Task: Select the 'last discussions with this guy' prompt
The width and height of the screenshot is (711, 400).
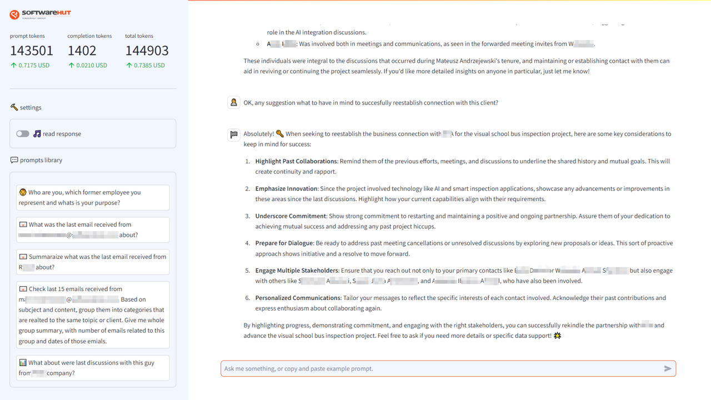Action: point(93,368)
